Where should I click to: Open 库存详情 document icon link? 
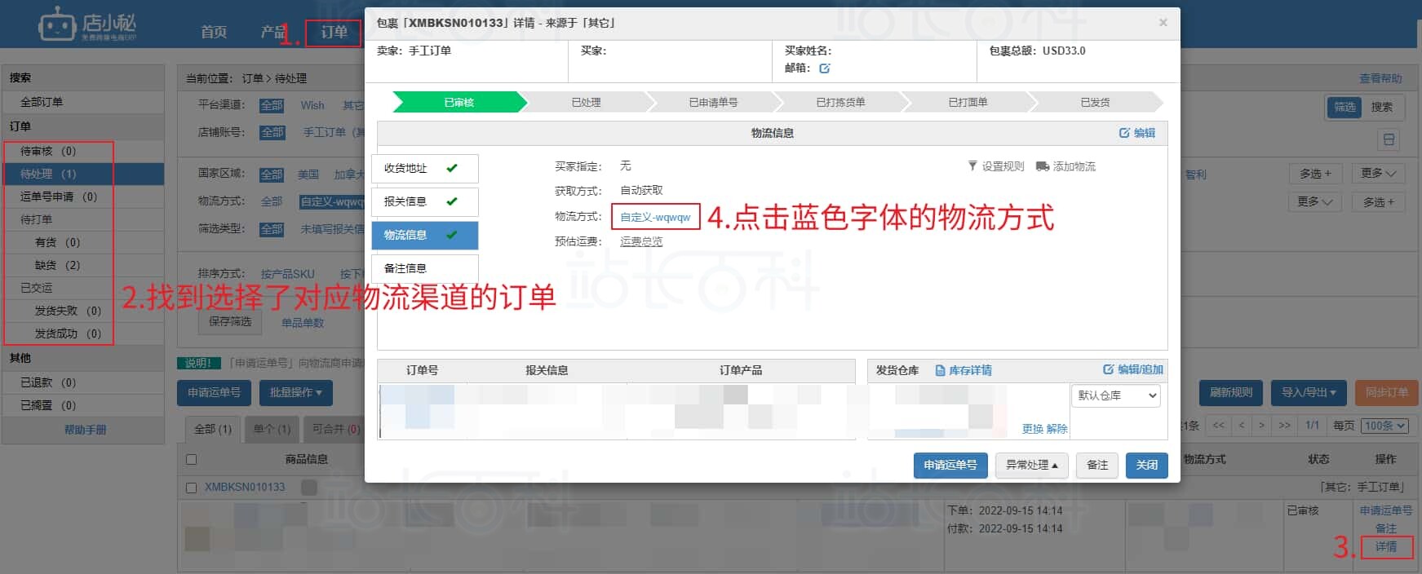click(940, 370)
